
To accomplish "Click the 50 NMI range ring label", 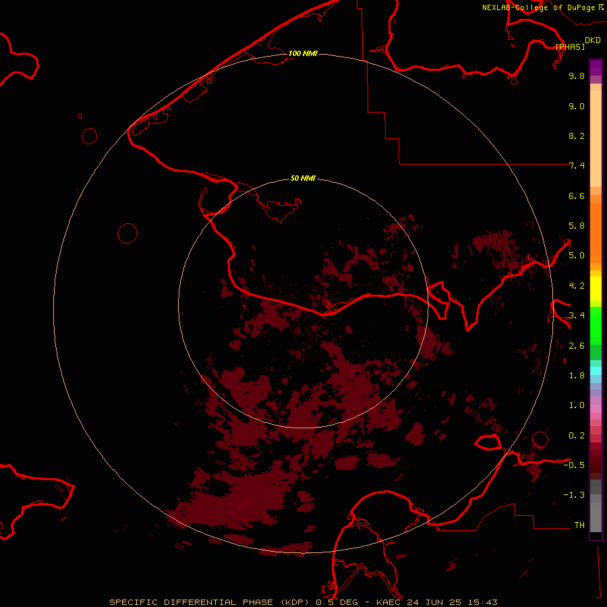I will tap(303, 178).
